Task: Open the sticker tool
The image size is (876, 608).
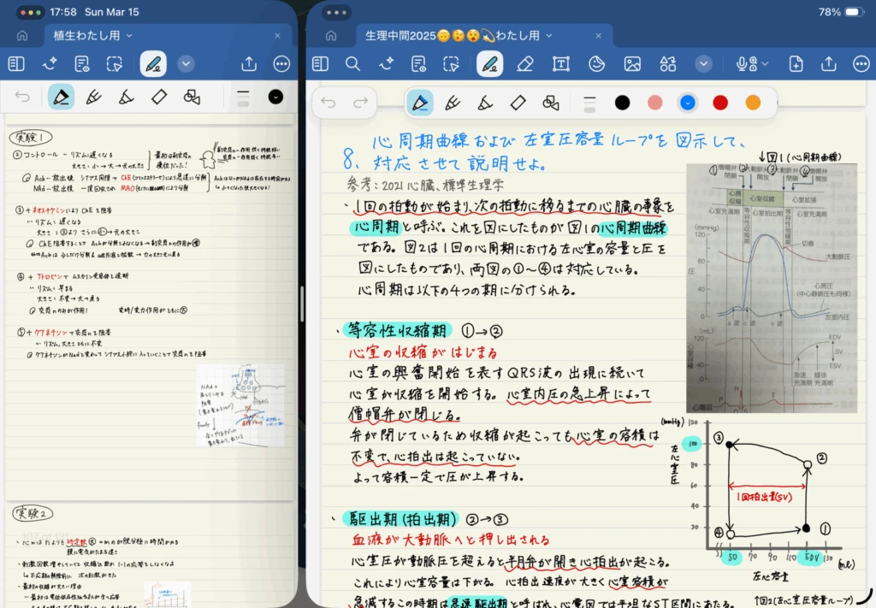Action: [x=596, y=64]
